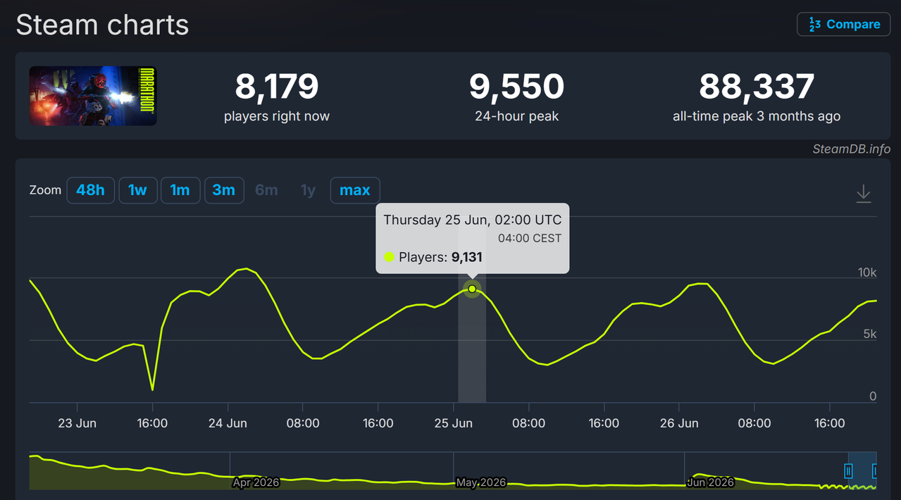Click the 88,337 all-time peak figure
This screenshot has width=901, height=500.
coord(757,87)
